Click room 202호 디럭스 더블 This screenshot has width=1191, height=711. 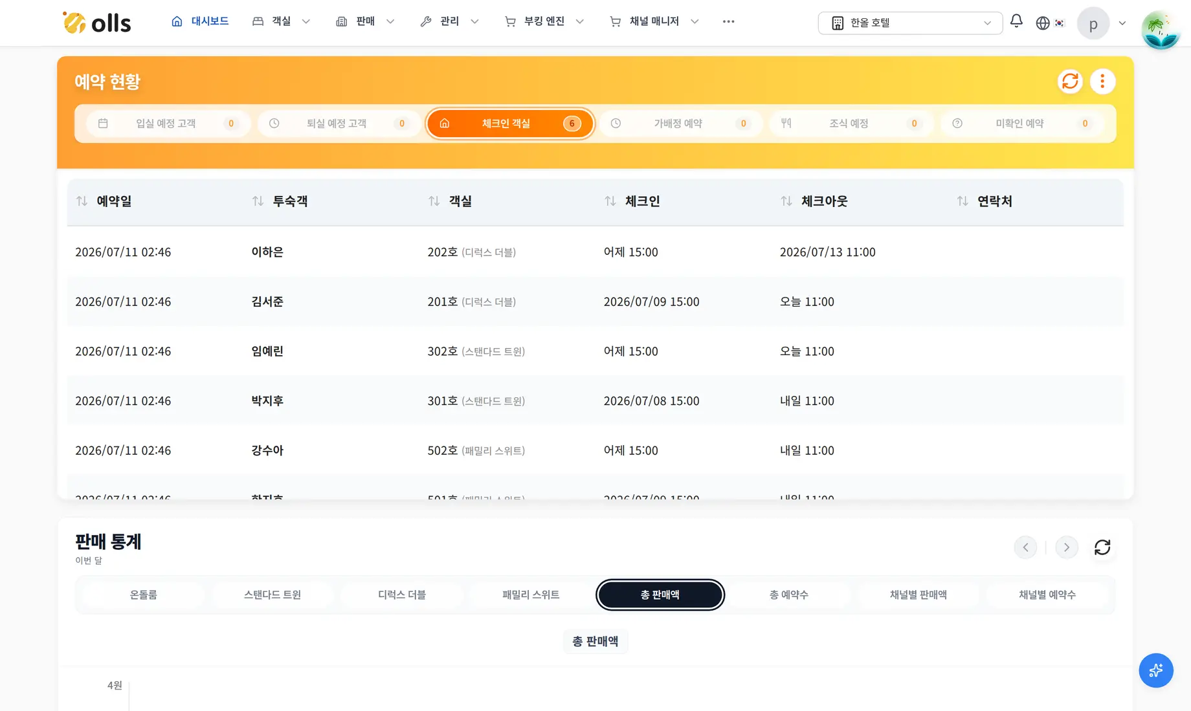[x=471, y=252]
